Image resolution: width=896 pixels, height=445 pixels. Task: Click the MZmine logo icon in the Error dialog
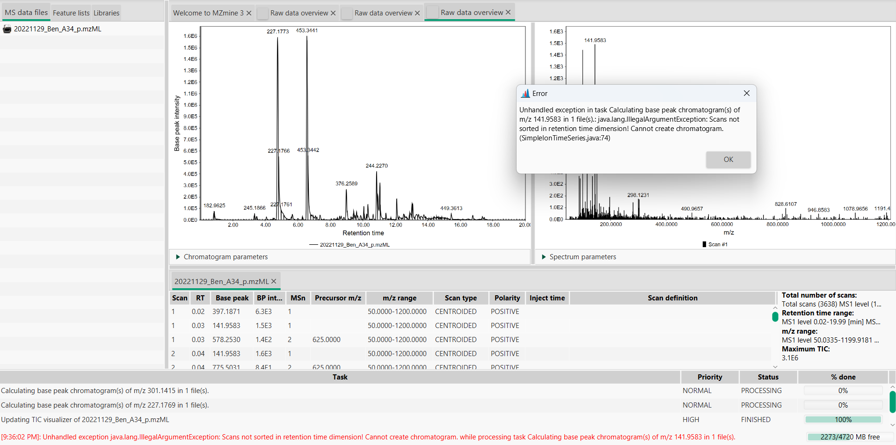point(525,93)
